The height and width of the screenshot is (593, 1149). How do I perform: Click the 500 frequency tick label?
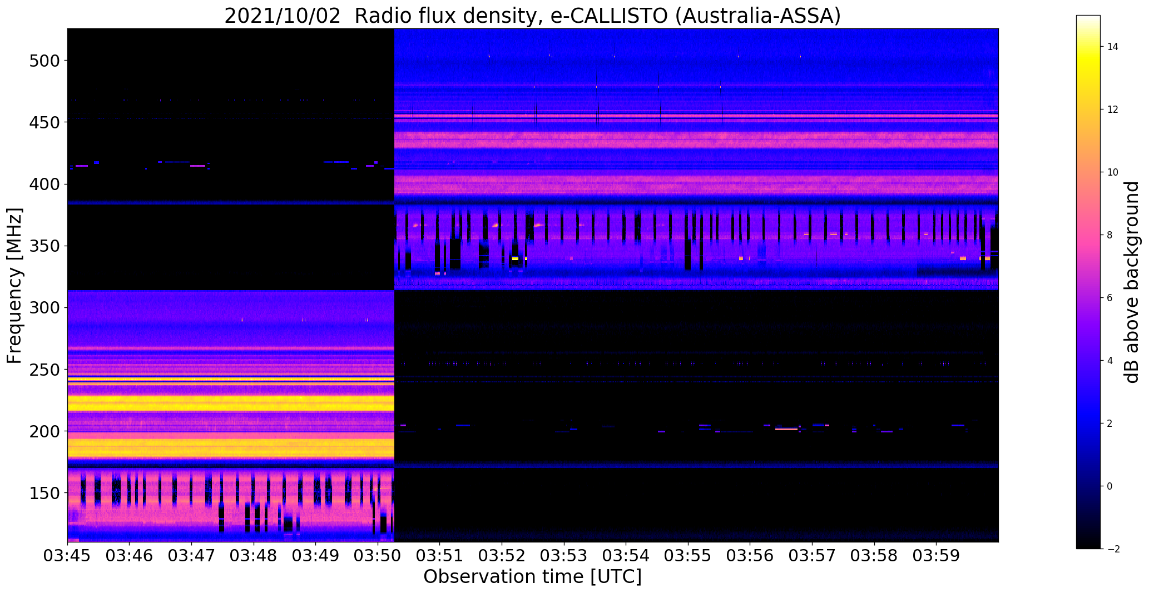coord(44,61)
